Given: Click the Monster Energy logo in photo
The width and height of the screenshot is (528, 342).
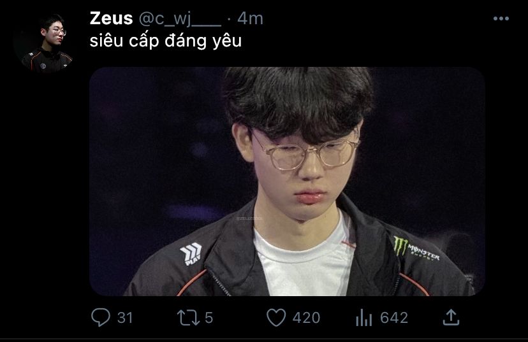Looking at the screenshot, I should pos(416,248).
